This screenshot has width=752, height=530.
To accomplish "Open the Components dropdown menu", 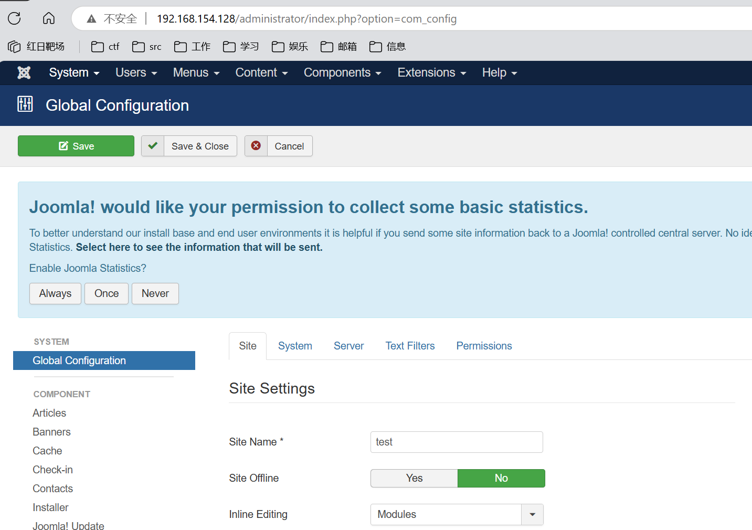I will click(x=343, y=72).
